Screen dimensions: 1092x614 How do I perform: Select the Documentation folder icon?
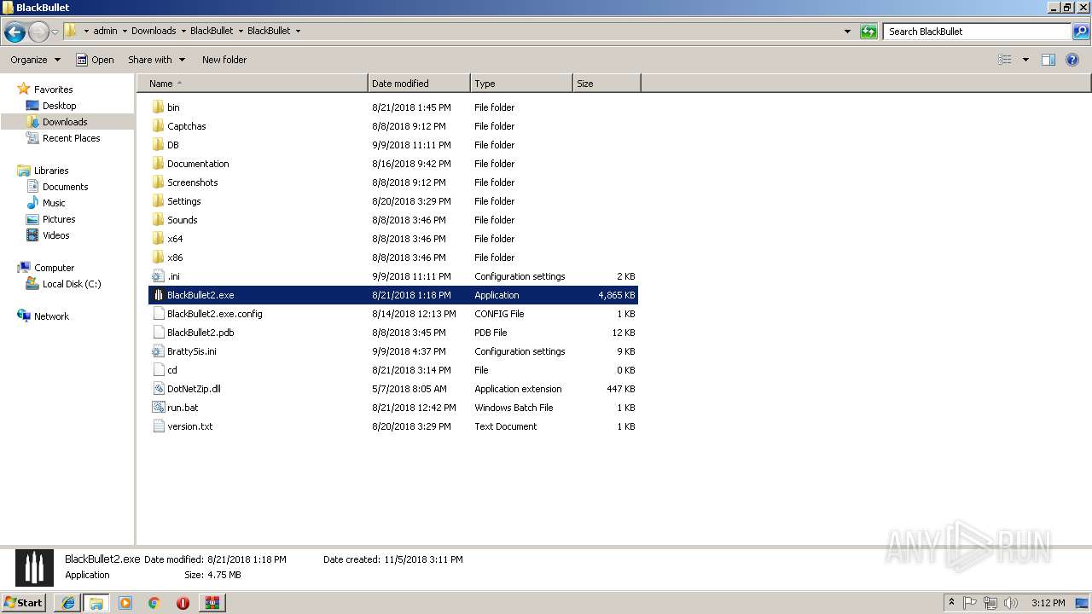158,164
